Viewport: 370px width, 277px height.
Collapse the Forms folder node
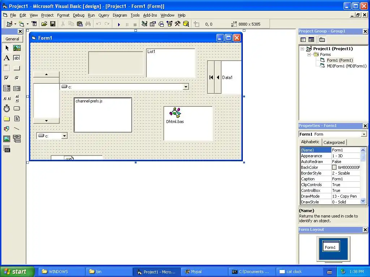(x=309, y=54)
